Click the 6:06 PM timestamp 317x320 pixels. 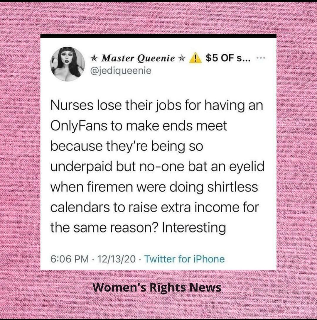pos(70,259)
